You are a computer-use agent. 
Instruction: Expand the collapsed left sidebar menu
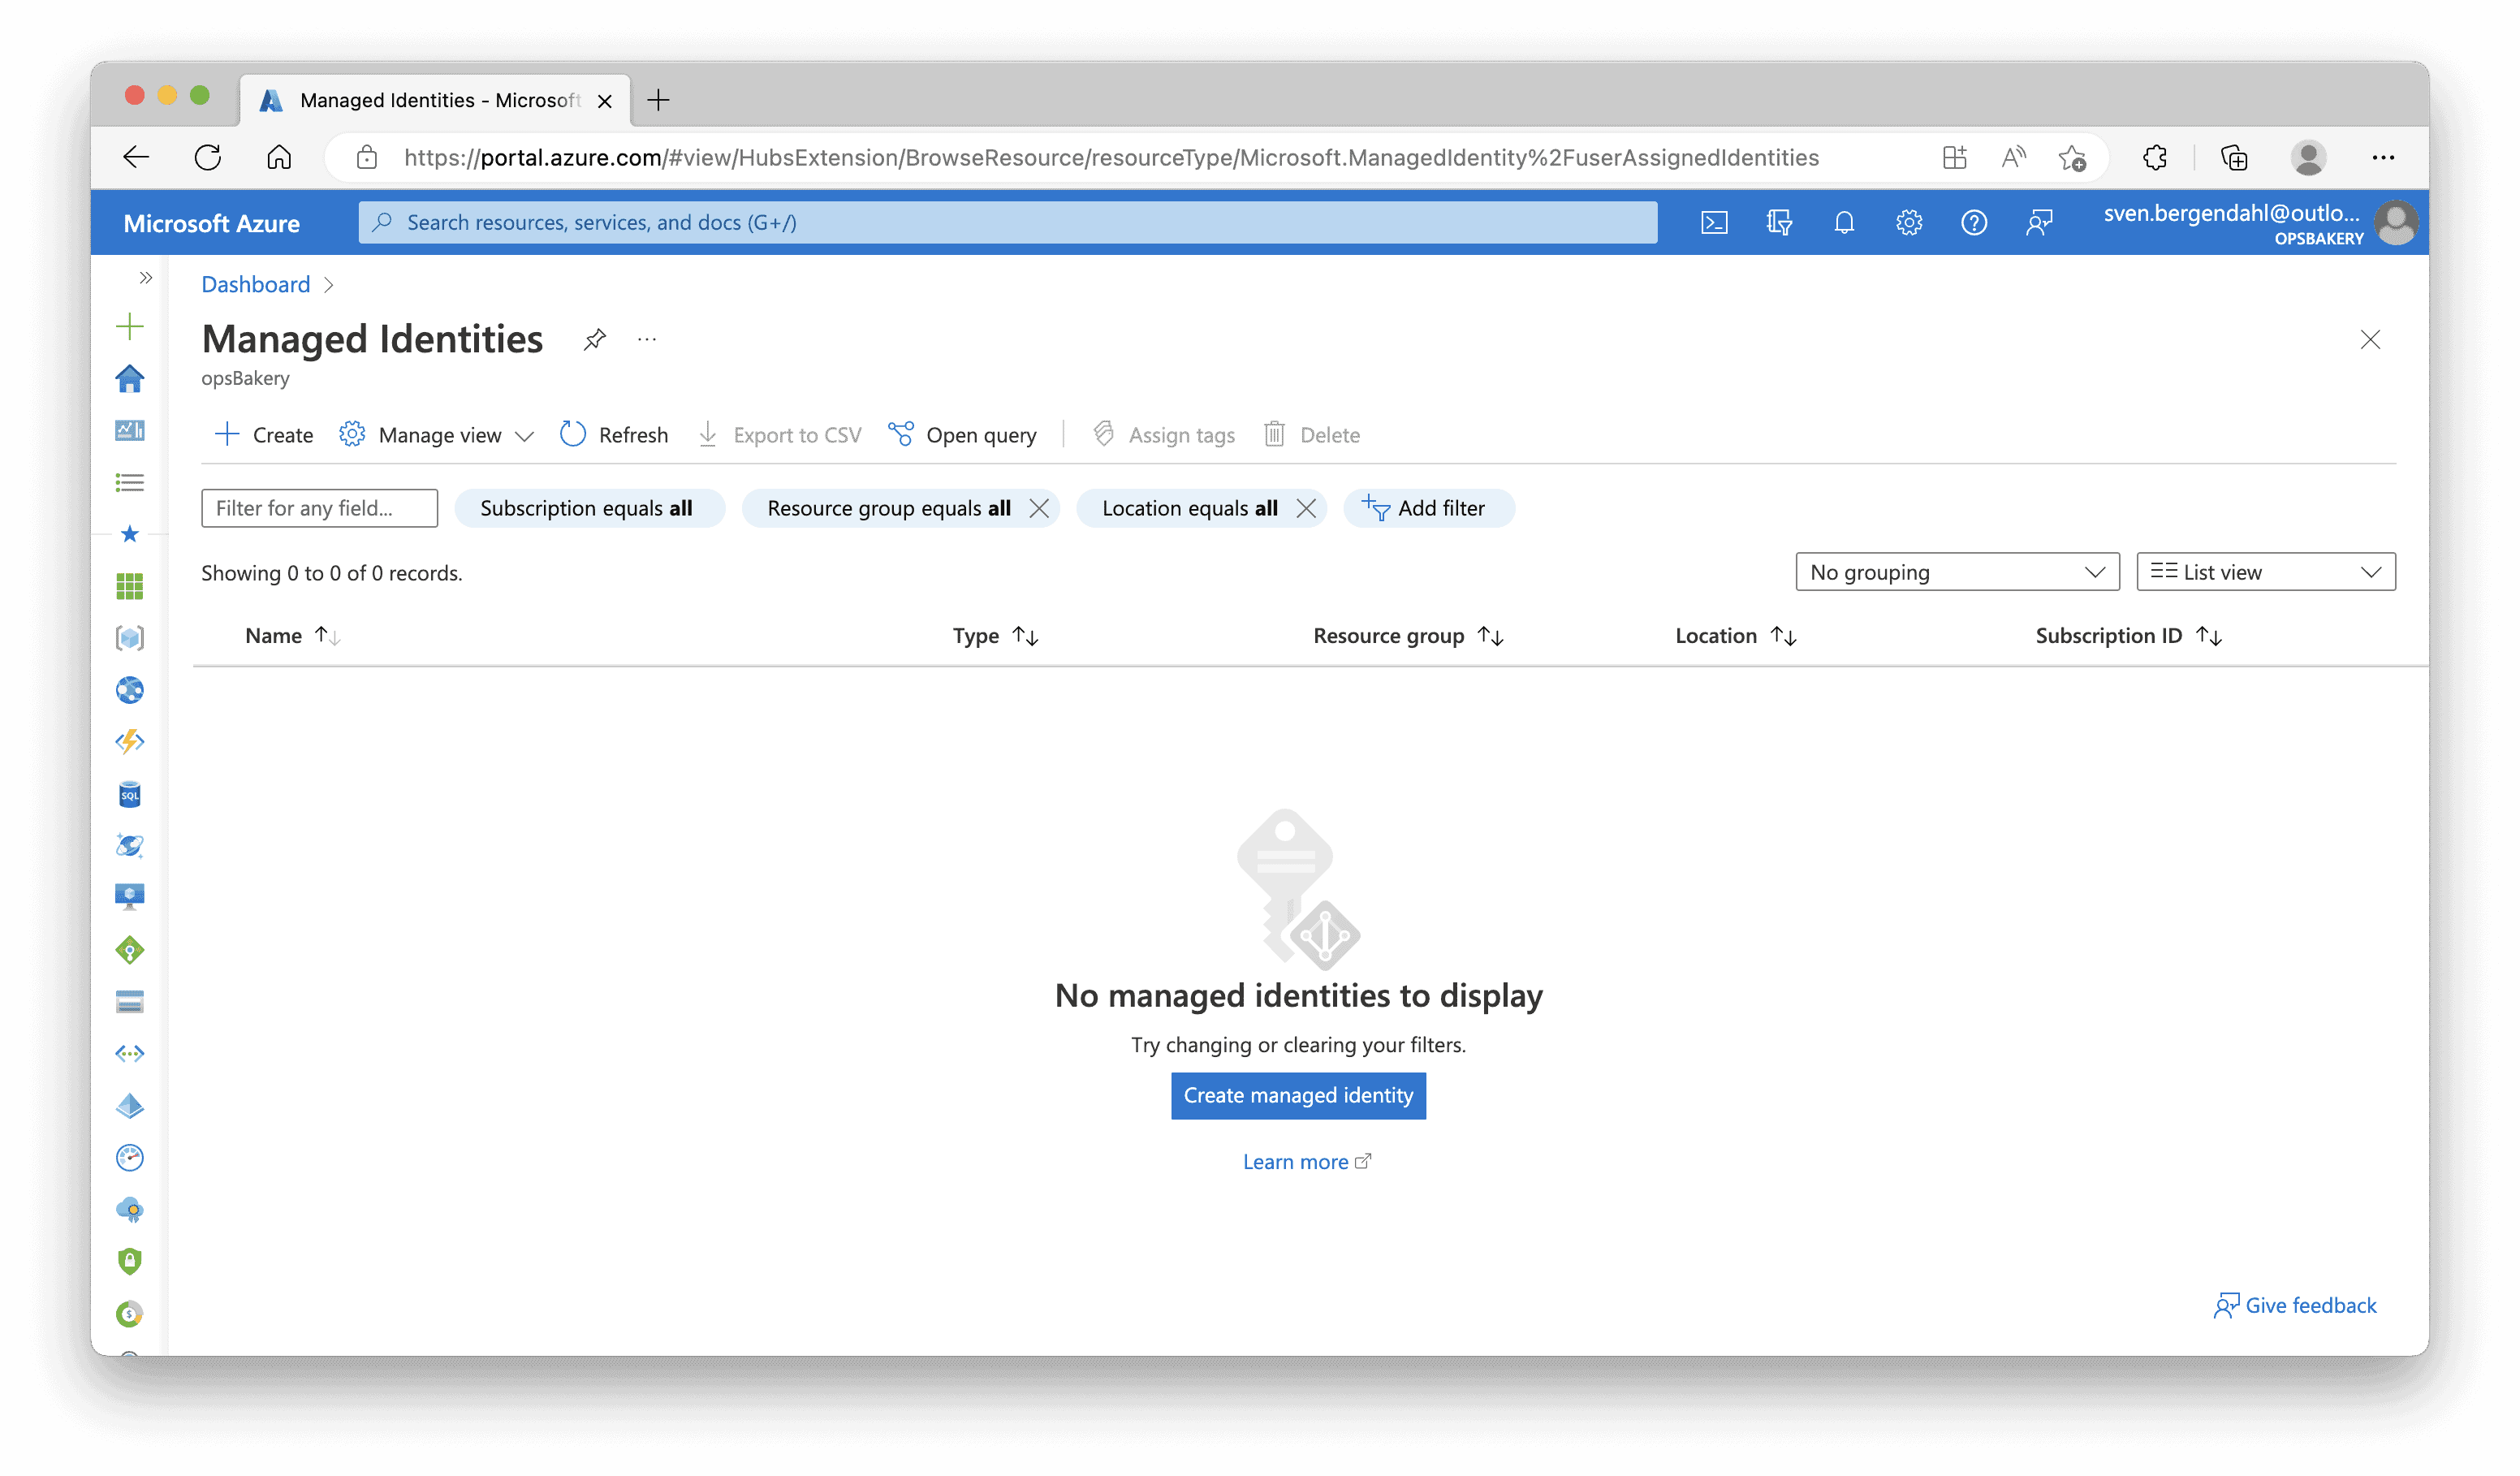tap(146, 278)
